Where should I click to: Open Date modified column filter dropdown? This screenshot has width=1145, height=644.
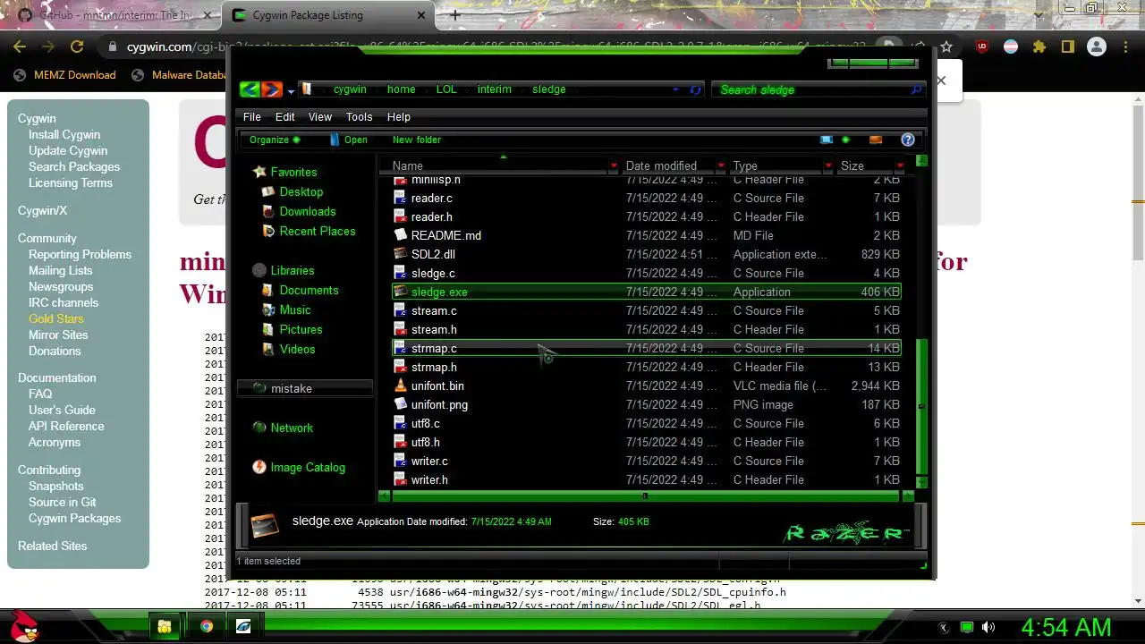pos(721,166)
